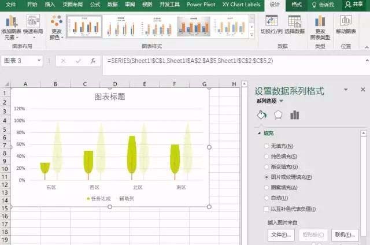
Task: Close the Format Data Series pane
Action: [363, 90]
